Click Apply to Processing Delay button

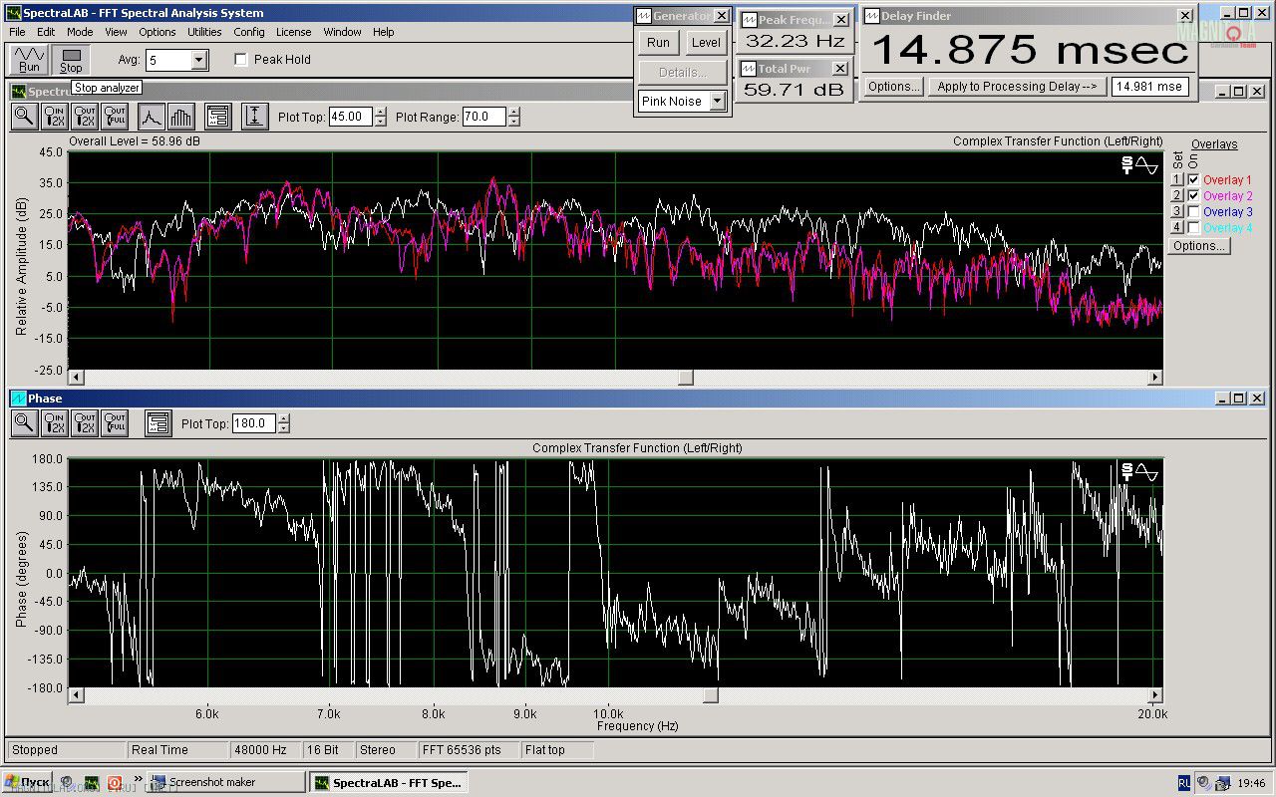pyautogui.click(x=1017, y=87)
